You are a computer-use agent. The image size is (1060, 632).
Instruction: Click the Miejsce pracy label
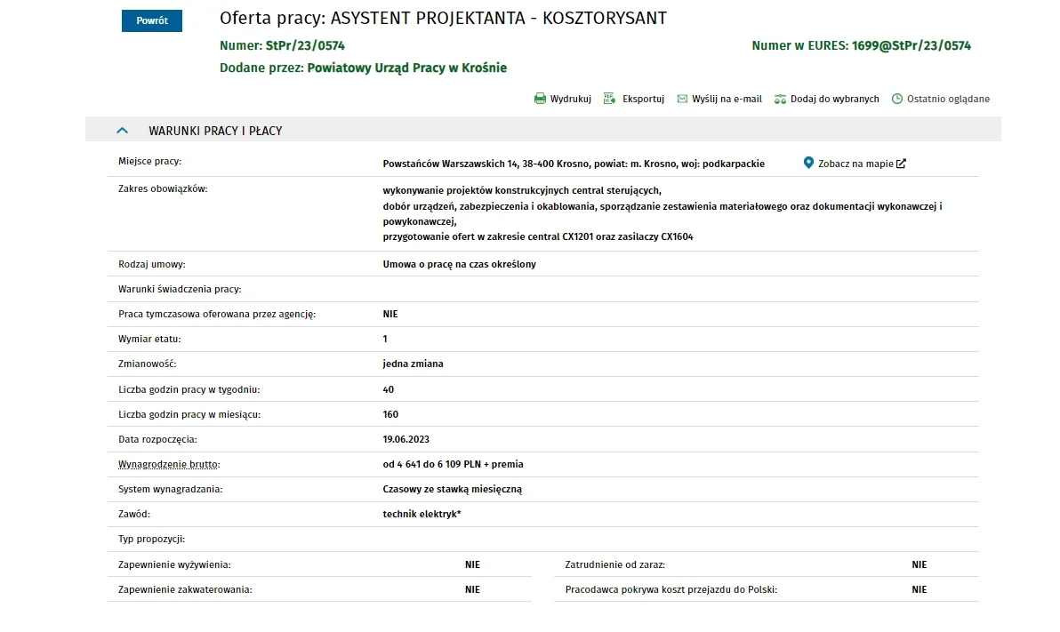pos(149,162)
